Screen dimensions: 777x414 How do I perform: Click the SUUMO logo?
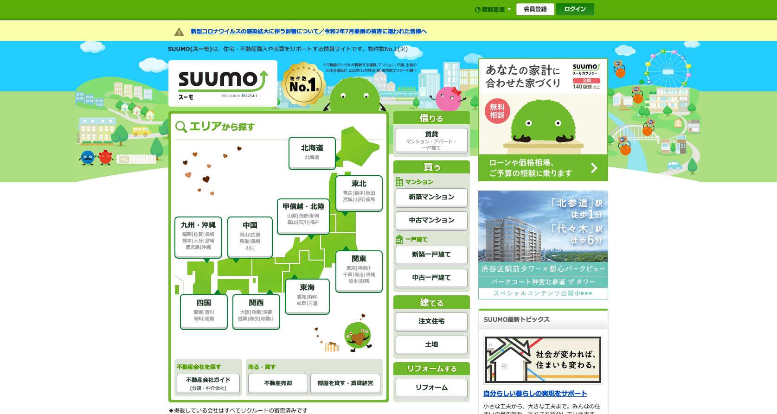(223, 83)
